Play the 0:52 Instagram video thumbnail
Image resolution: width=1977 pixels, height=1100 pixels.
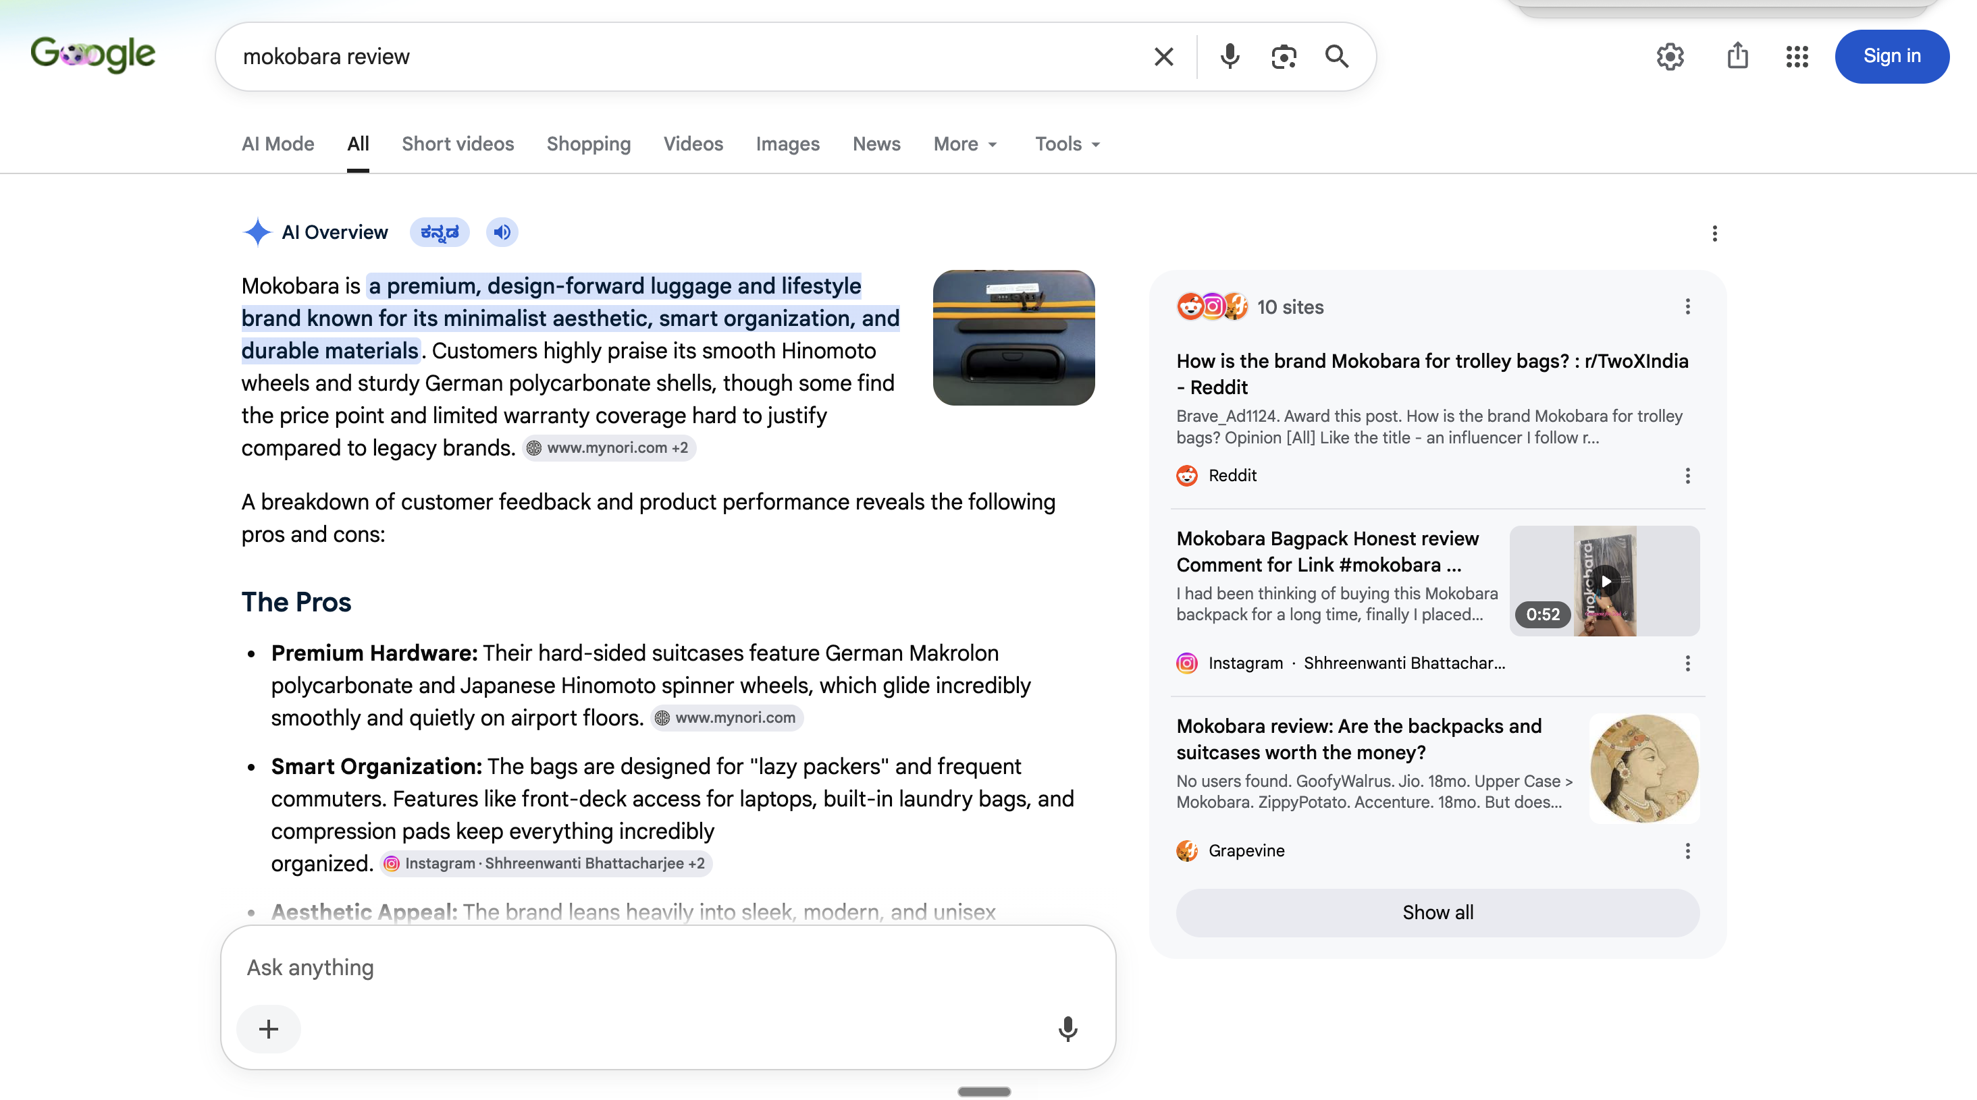(x=1605, y=580)
